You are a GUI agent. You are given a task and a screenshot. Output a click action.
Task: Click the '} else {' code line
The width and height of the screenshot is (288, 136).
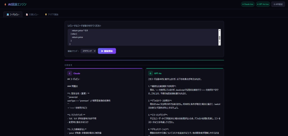74,34
